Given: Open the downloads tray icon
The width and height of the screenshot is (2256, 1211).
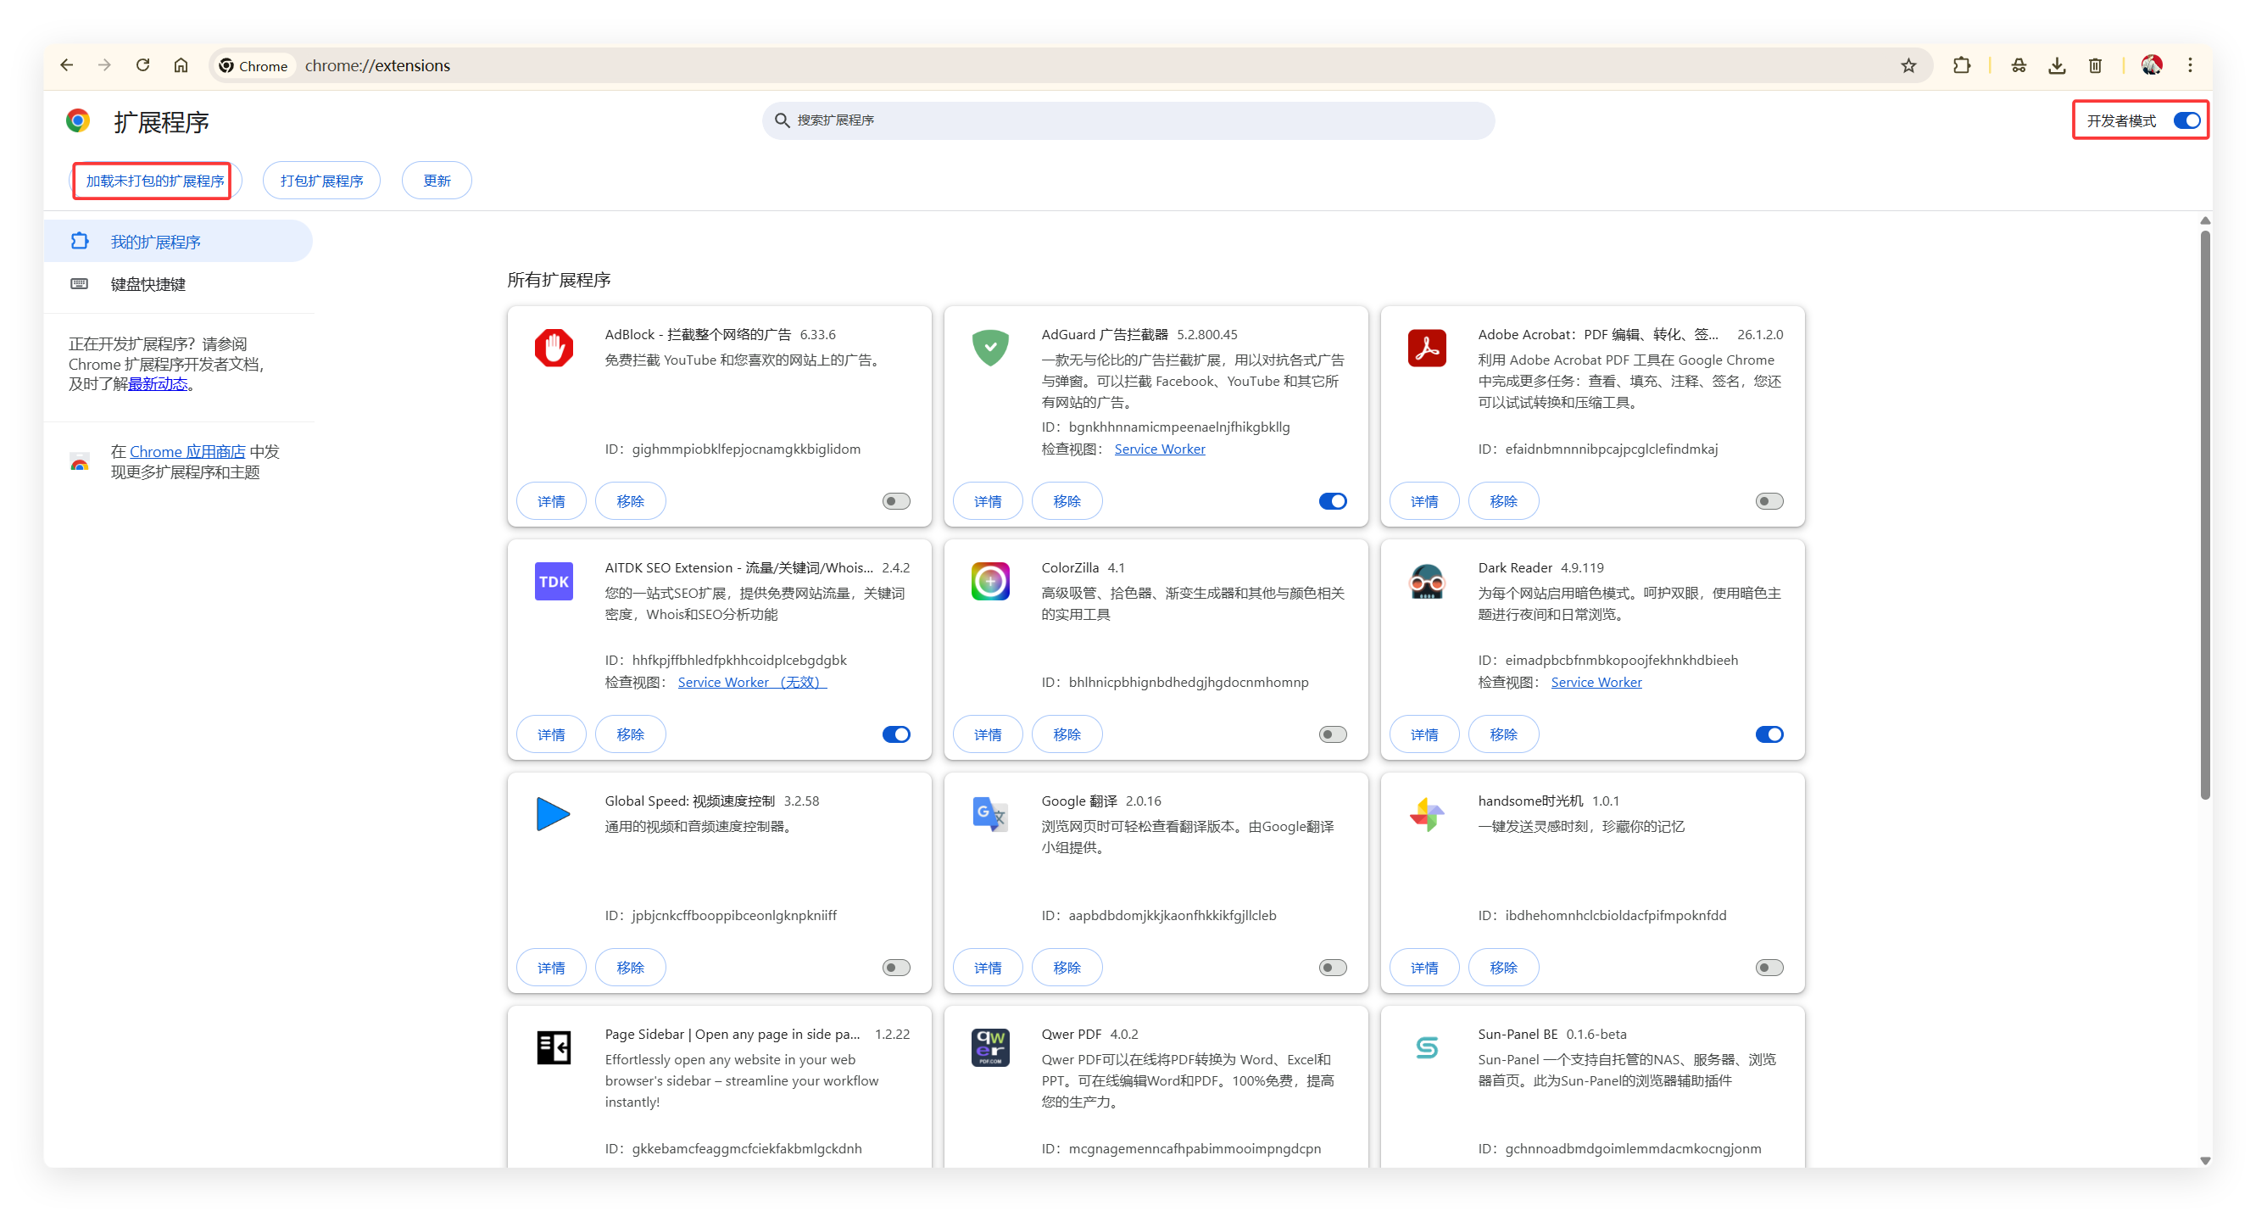Looking at the screenshot, I should [2056, 65].
